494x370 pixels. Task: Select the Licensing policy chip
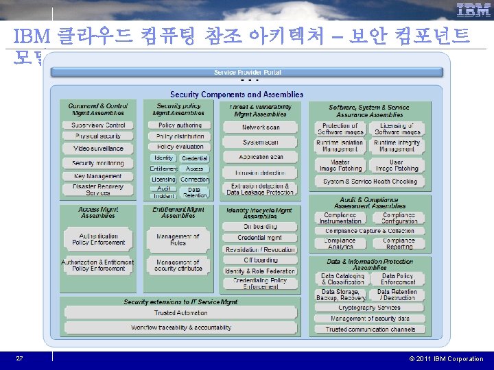(x=163, y=180)
